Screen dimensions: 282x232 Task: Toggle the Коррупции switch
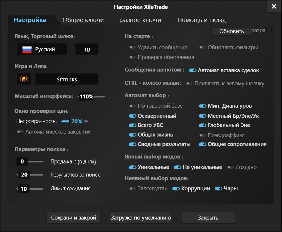pyautogui.click(x=176, y=189)
